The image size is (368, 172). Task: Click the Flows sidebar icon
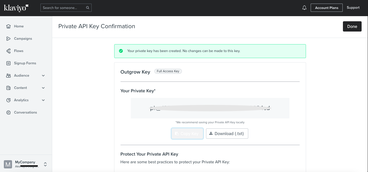click(x=8, y=51)
